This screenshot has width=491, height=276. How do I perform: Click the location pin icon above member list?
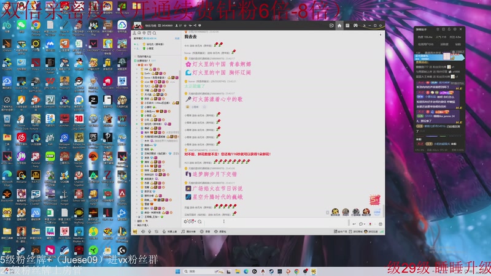click(144, 33)
